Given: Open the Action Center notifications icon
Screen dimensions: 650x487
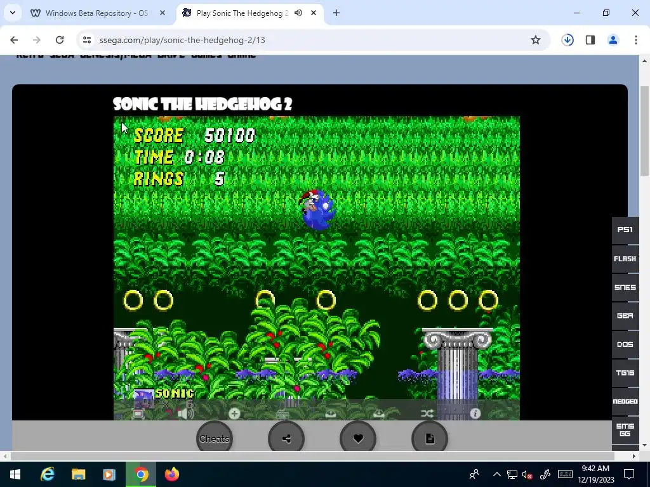Looking at the screenshot, I should click(x=629, y=474).
